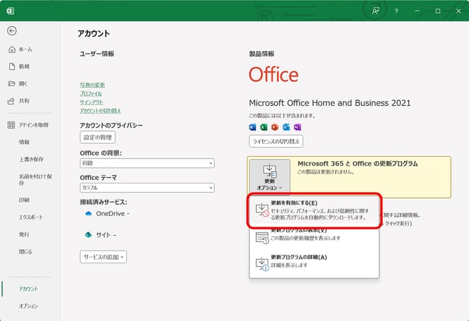
Task: Select 更新を有効にする(E) menu entry
Action: point(314,210)
